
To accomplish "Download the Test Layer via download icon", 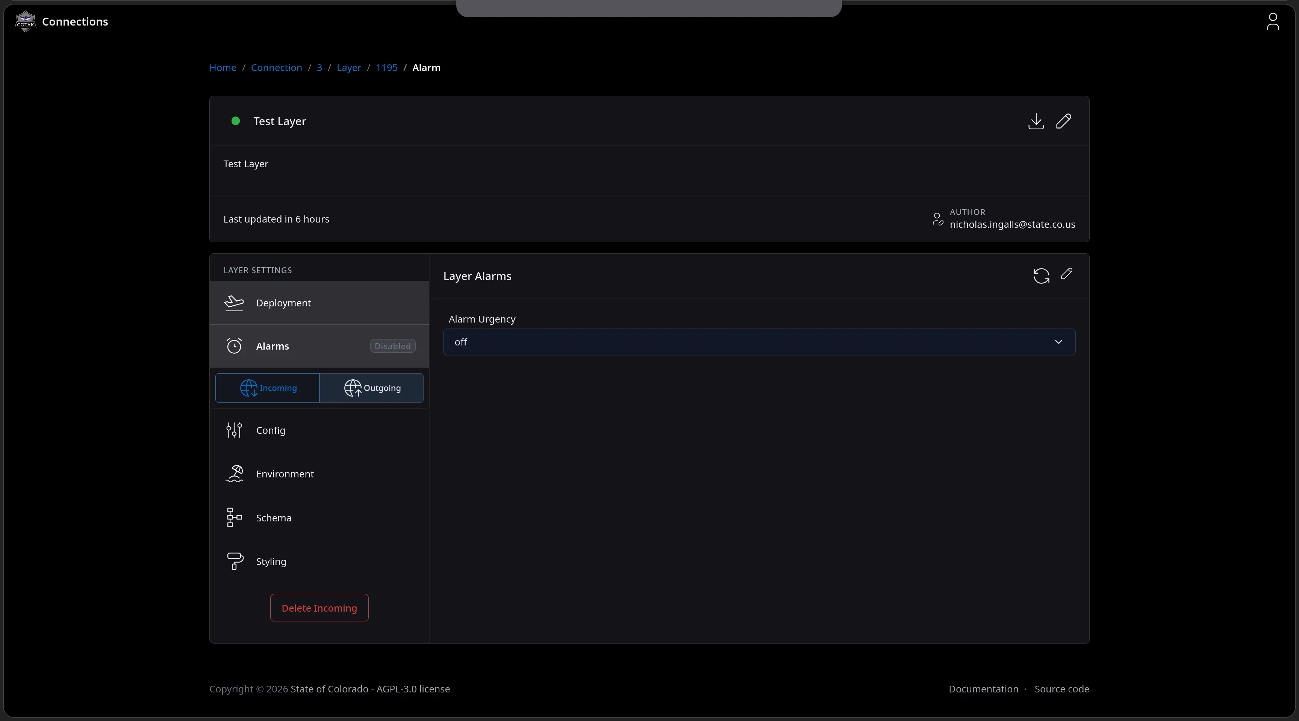I will tap(1036, 121).
